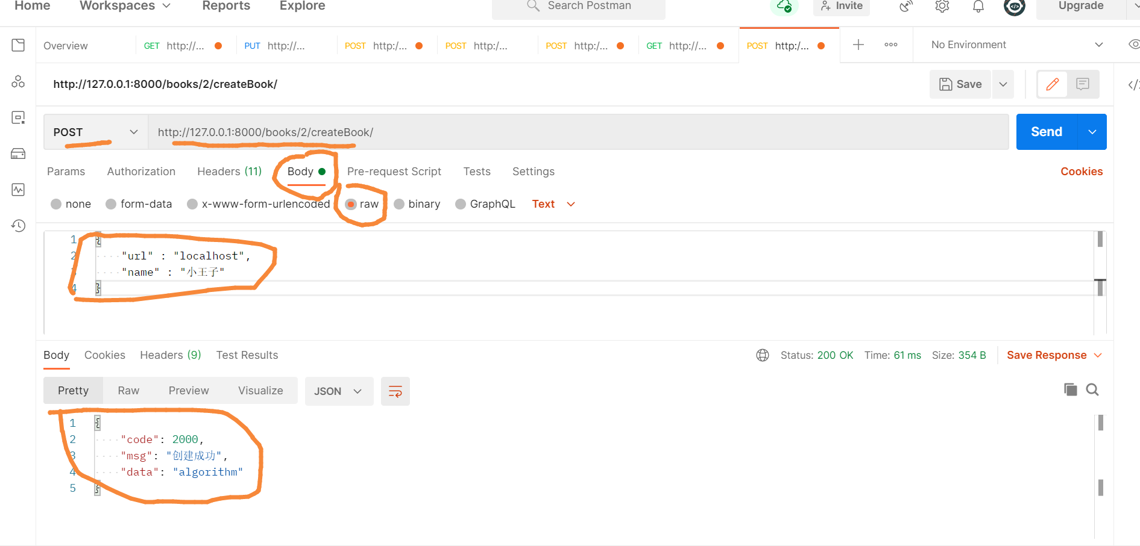This screenshot has height=546, width=1140.
Task: Open the Collections sidebar icon
Action: 18,45
